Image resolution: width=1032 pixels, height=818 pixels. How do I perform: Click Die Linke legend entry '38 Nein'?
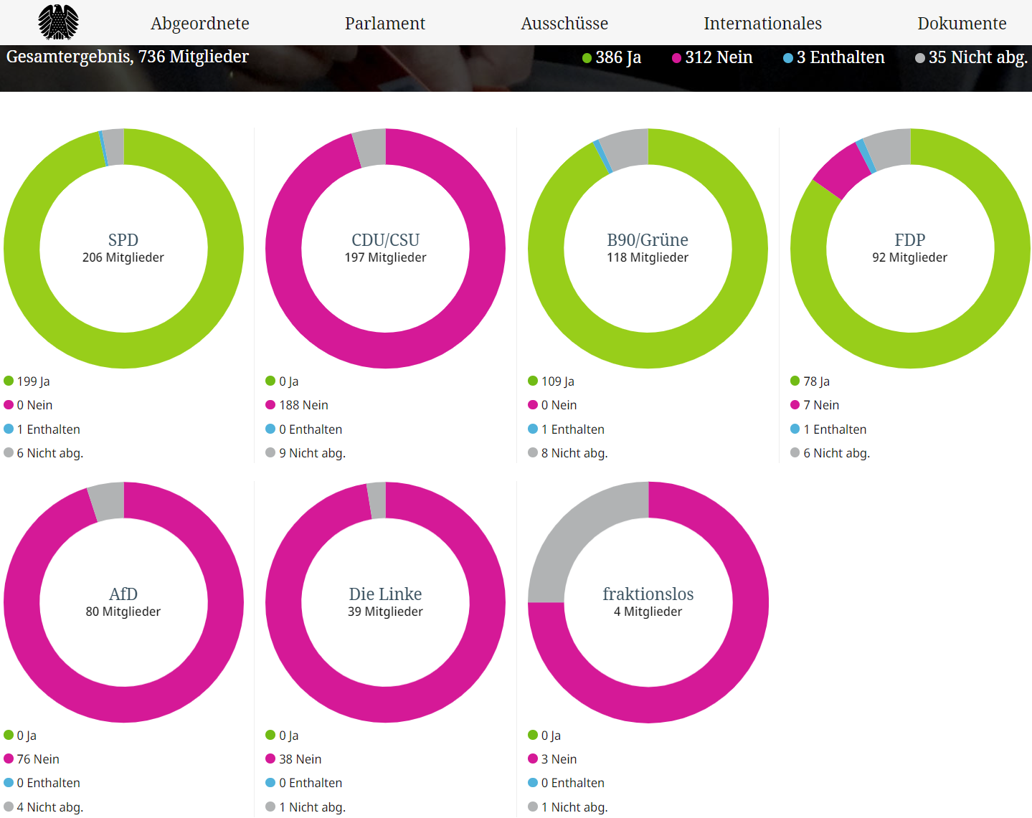pyautogui.click(x=293, y=759)
